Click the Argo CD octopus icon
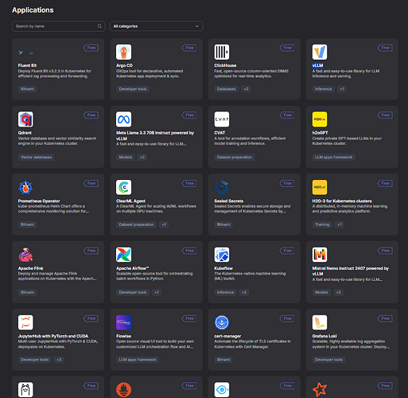This screenshot has width=408, height=398. (x=123, y=52)
